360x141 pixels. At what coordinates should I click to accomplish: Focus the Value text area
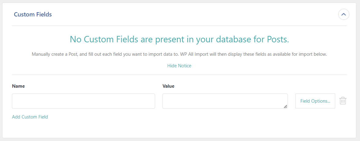(225, 101)
